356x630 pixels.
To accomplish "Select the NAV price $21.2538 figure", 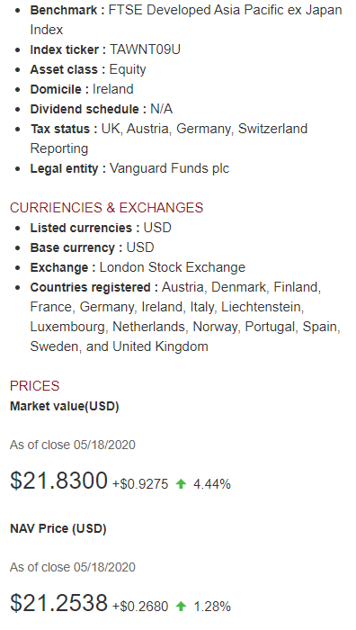I will tap(59, 603).
